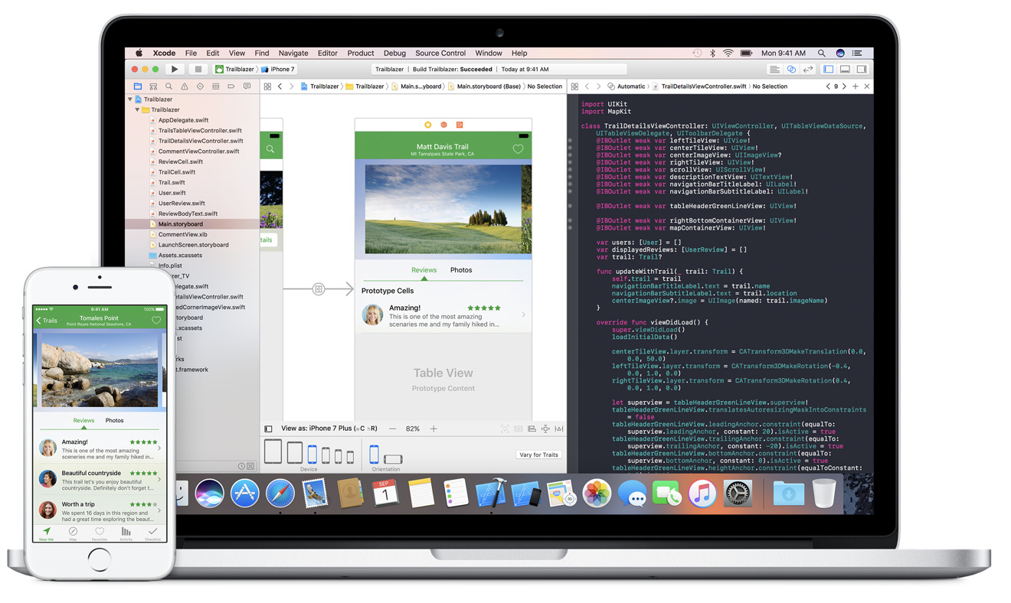The image size is (1011, 603).
Task: Open Spotlight search in the menu bar
Action: tap(821, 53)
